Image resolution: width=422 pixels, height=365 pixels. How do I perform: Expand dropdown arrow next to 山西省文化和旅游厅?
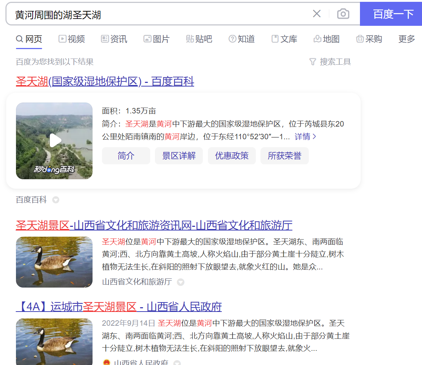pyautogui.click(x=181, y=282)
